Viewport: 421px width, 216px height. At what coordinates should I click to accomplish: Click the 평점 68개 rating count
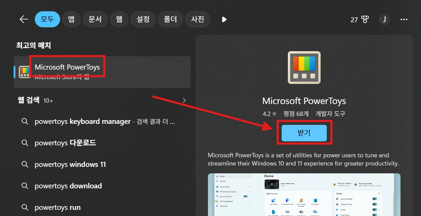[x=296, y=114]
